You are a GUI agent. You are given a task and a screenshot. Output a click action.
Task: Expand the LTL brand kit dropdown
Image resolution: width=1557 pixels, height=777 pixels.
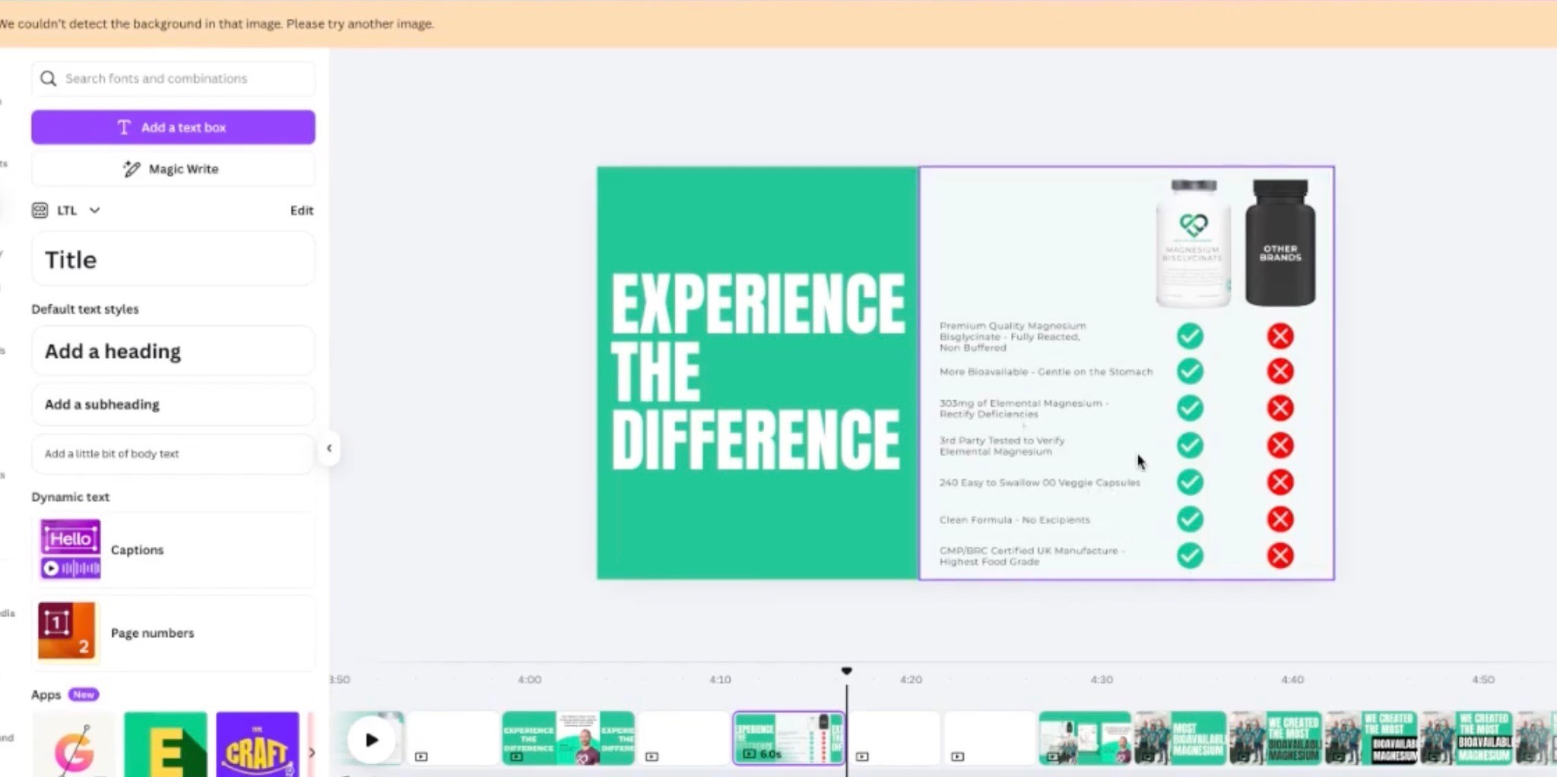click(94, 210)
